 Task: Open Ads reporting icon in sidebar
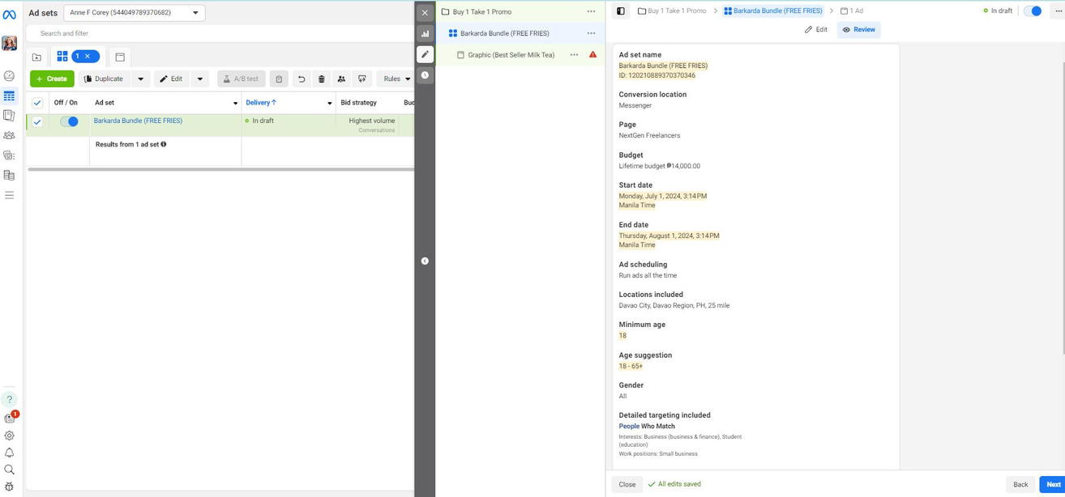click(x=10, y=116)
